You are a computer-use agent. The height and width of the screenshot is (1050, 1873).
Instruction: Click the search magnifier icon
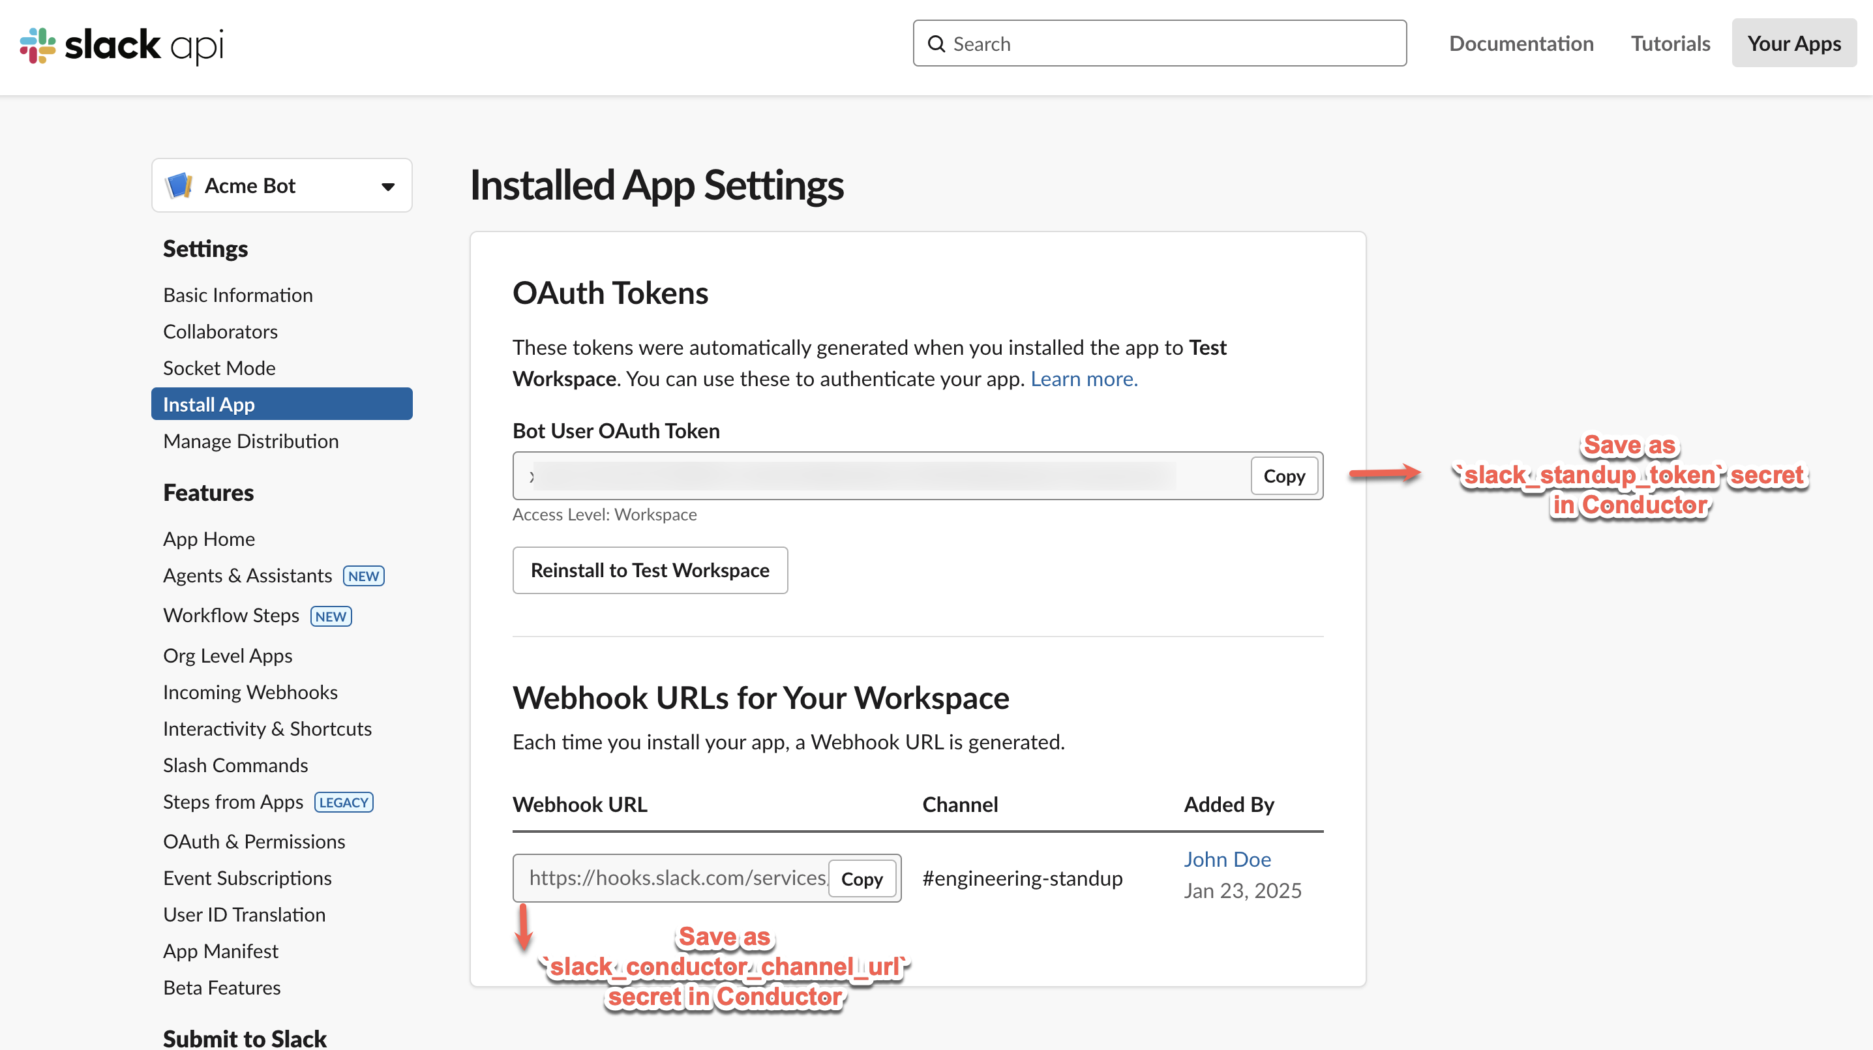(936, 44)
